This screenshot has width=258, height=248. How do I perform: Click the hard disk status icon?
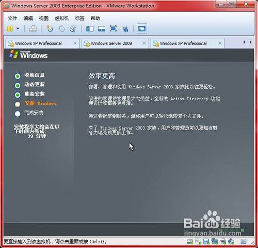click(x=190, y=241)
